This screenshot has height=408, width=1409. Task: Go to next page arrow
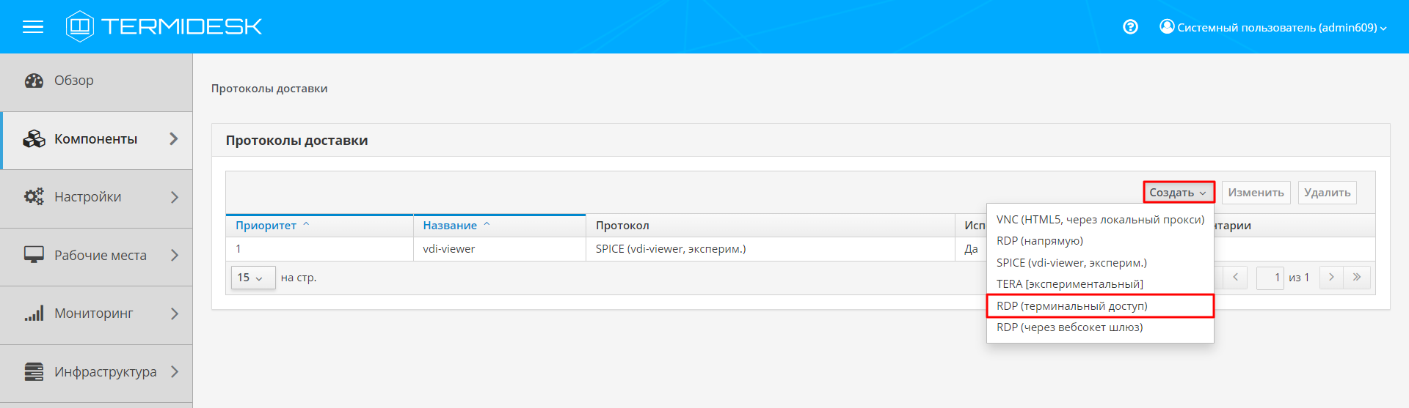(1331, 277)
